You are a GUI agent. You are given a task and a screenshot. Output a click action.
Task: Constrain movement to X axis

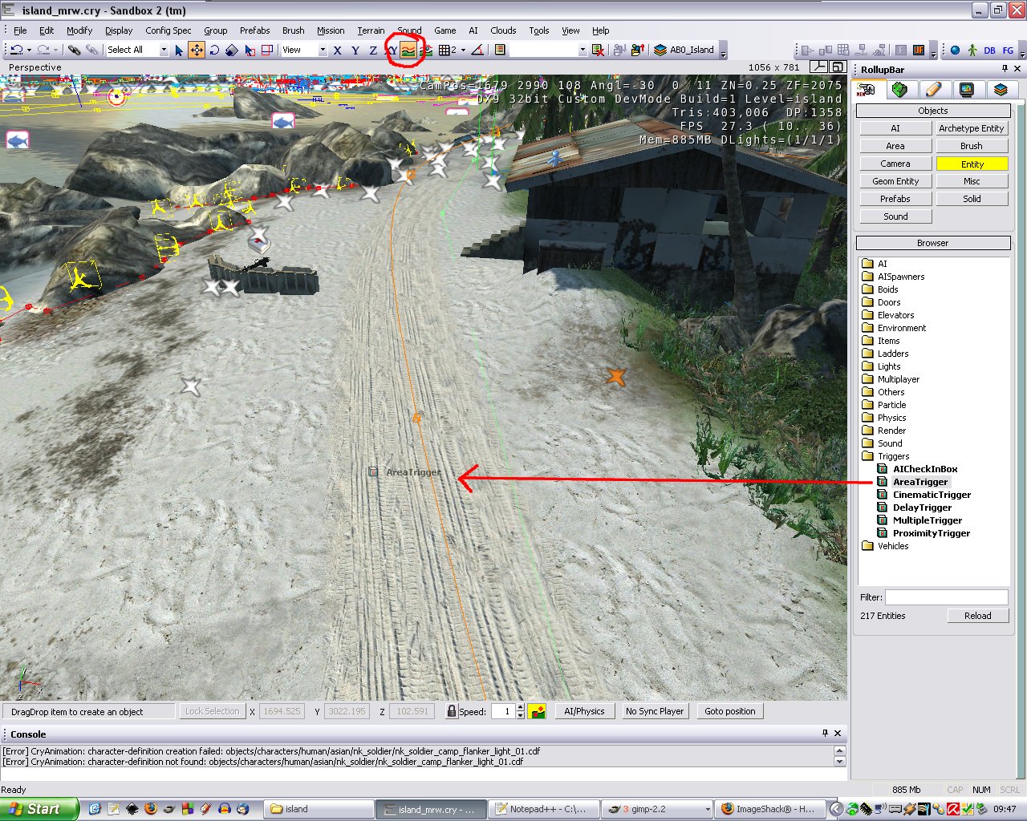(338, 50)
